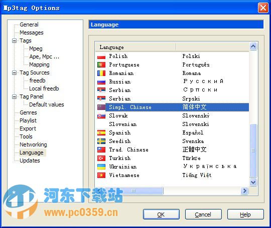Click the Trad. Chinese flag icon

click(101, 149)
